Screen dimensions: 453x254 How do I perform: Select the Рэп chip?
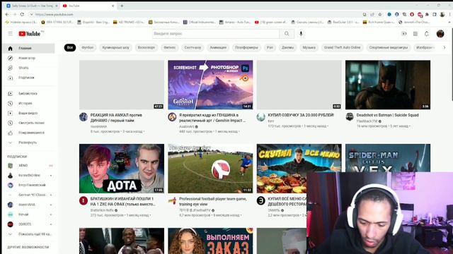tap(270, 47)
